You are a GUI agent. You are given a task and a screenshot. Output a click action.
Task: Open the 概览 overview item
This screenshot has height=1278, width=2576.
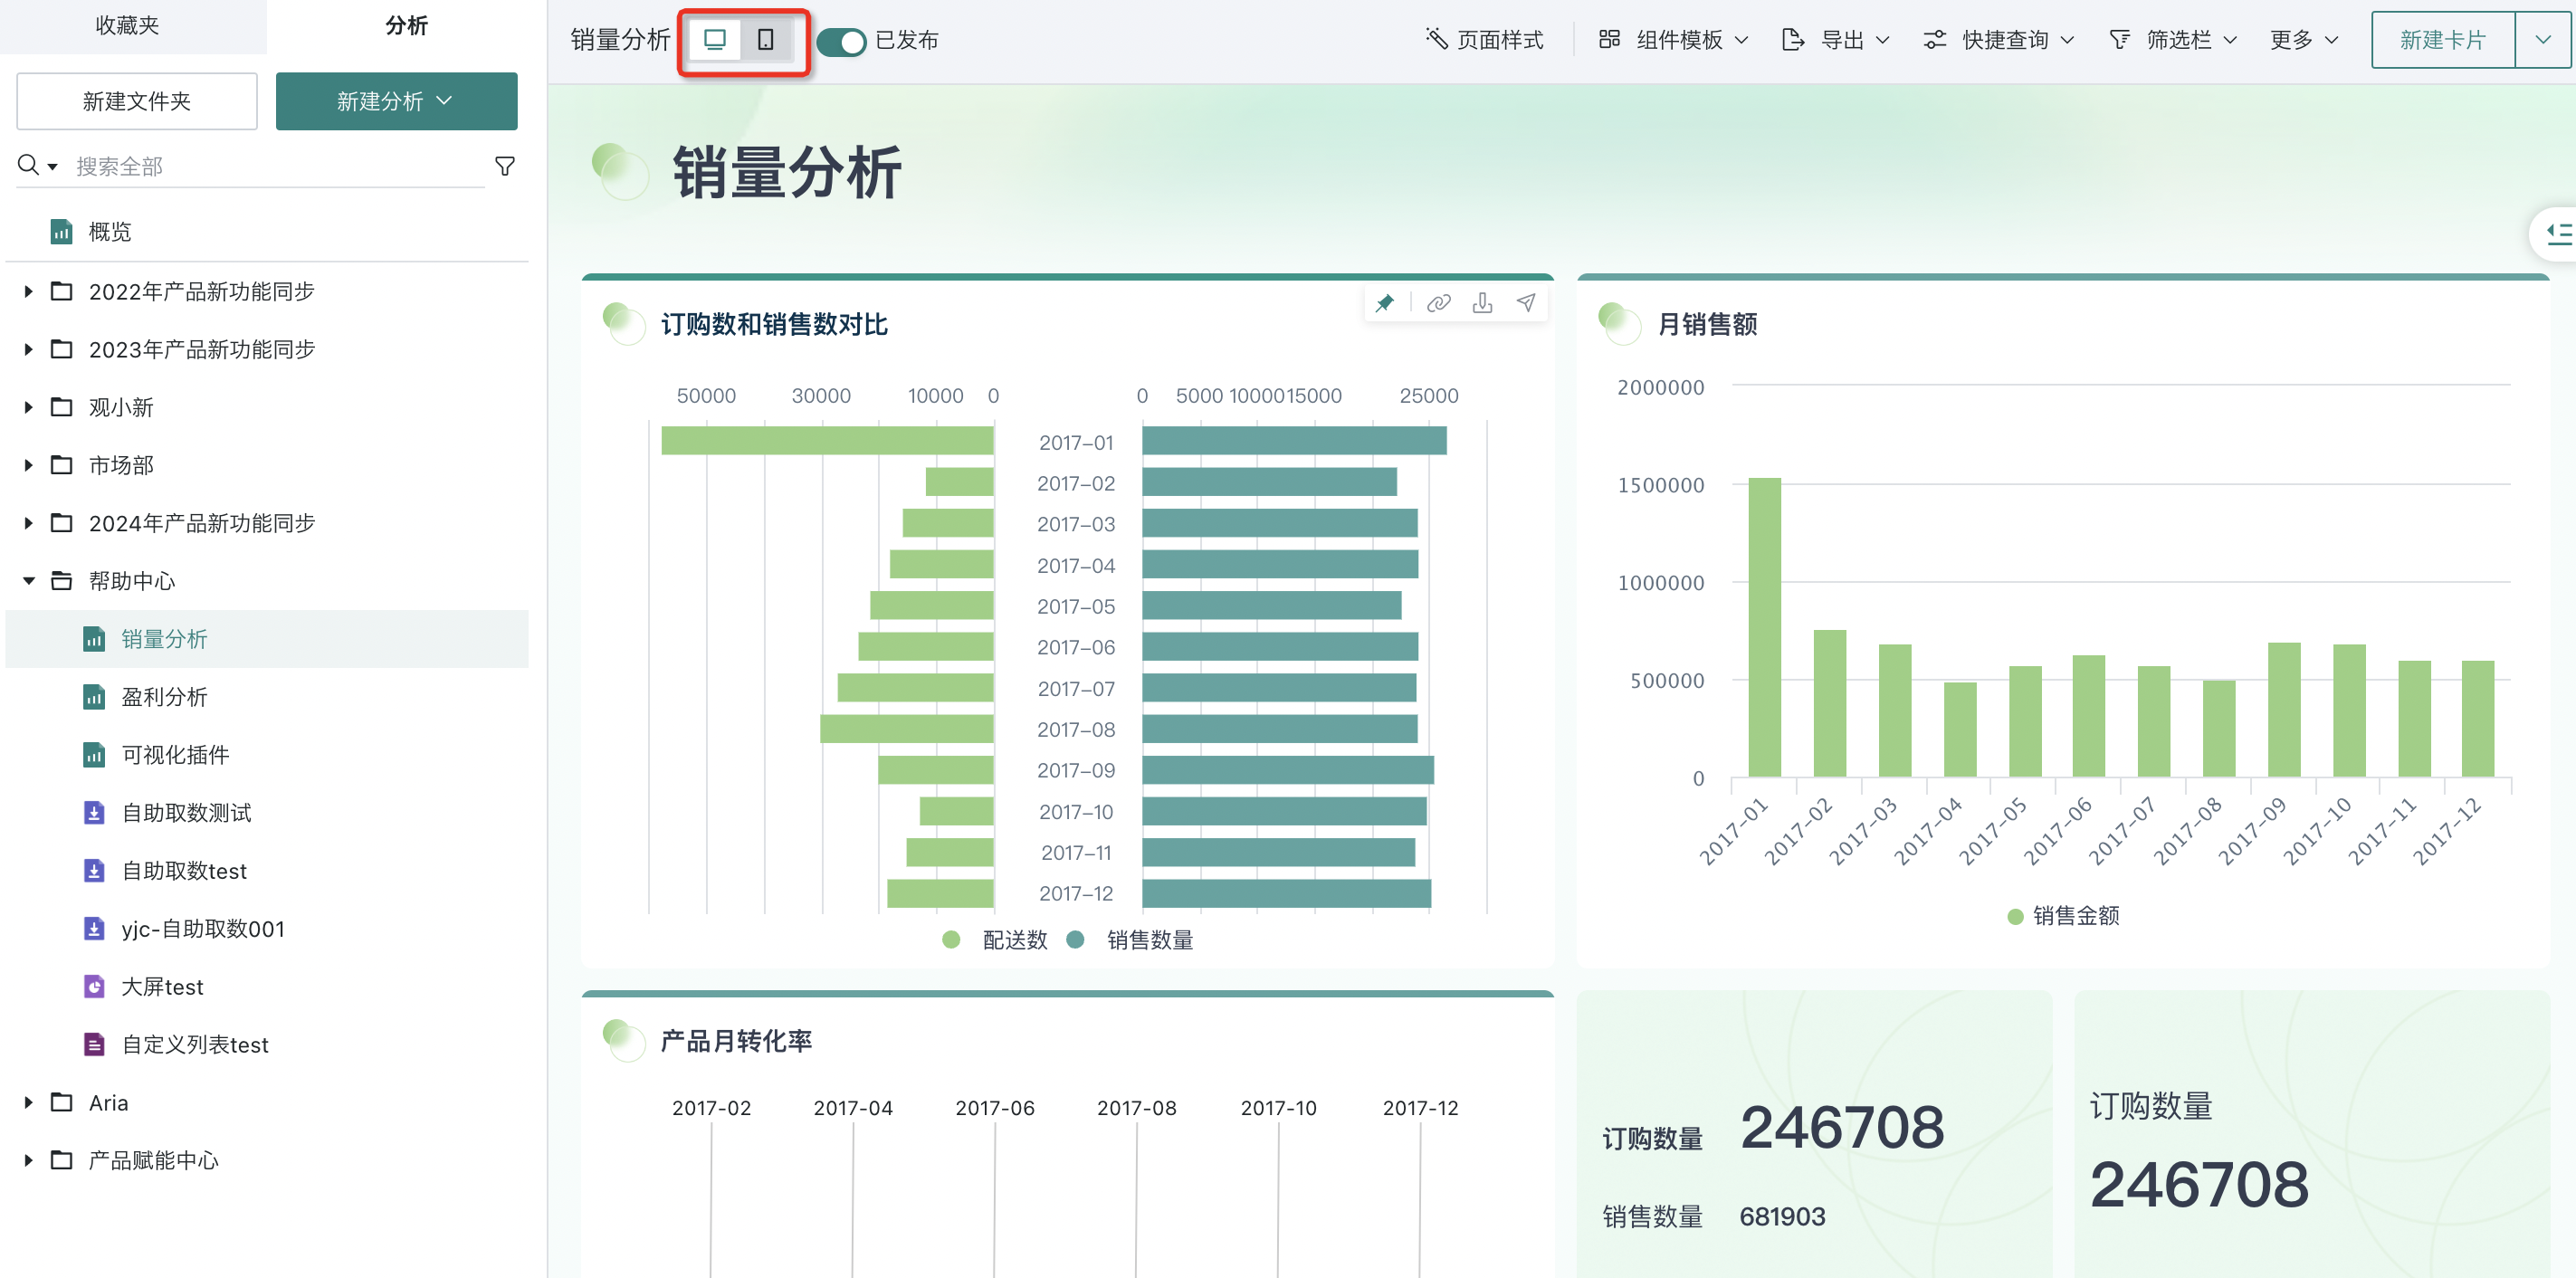pyautogui.click(x=267, y=232)
